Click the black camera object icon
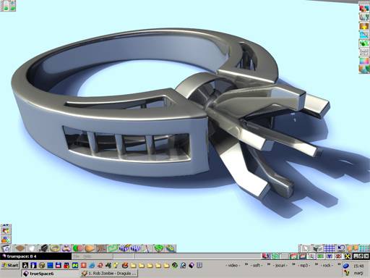Viewport: 370px width, 278px height. click(x=43, y=248)
